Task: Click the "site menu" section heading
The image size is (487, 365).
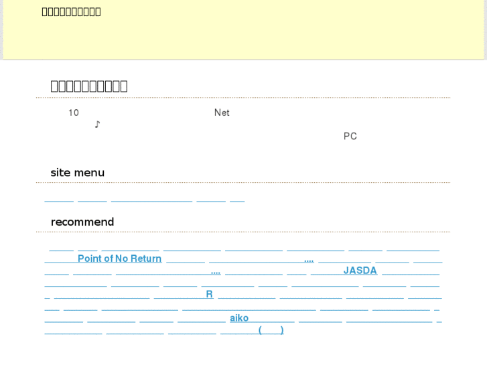Action: (x=78, y=173)
